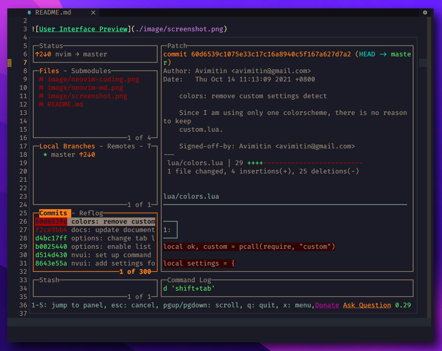This screenshot has height=351, width=442.
Task: Select 'M image/screenshot.png' in the Files panel
Action: click(x=83, y=96)
